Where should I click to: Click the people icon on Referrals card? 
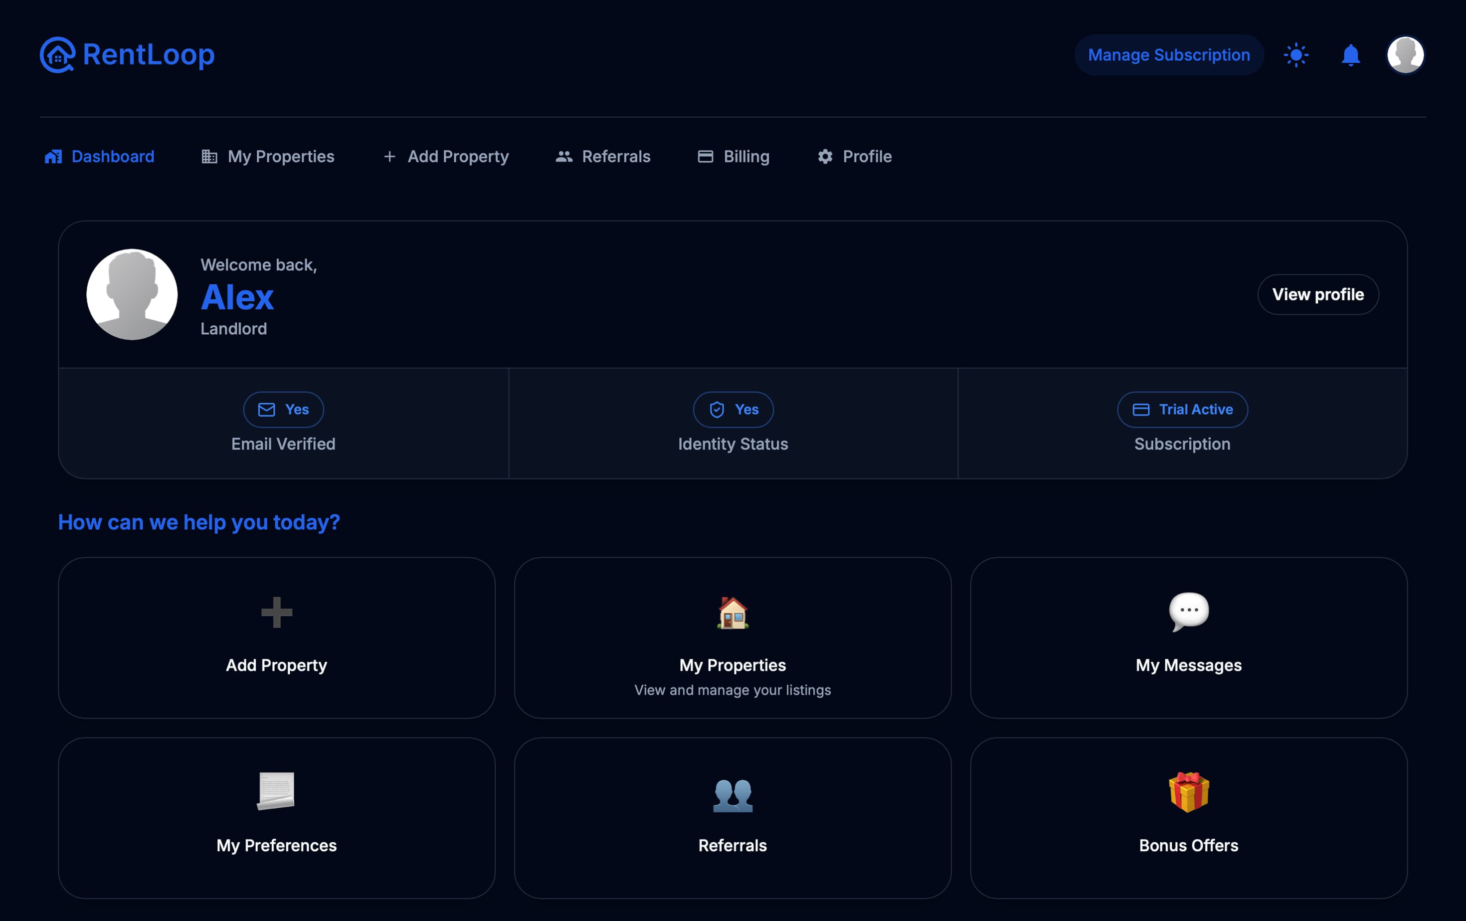pyautogui.click(x=733, y=795)
